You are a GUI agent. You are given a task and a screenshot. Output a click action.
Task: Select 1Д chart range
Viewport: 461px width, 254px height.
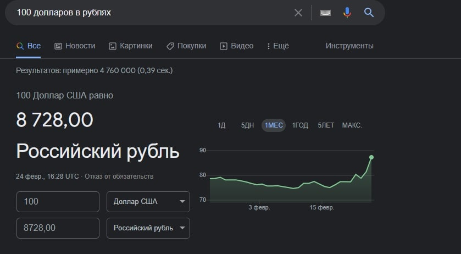click(x=221, y=125)
